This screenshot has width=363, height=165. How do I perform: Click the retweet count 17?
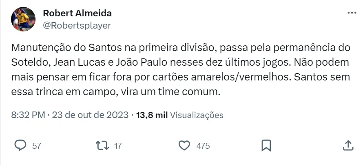click(x=118, y=146)
